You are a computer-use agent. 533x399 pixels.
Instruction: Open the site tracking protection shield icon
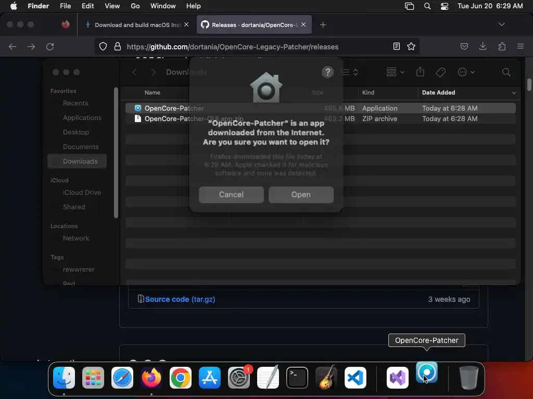(x=103, y=46)
